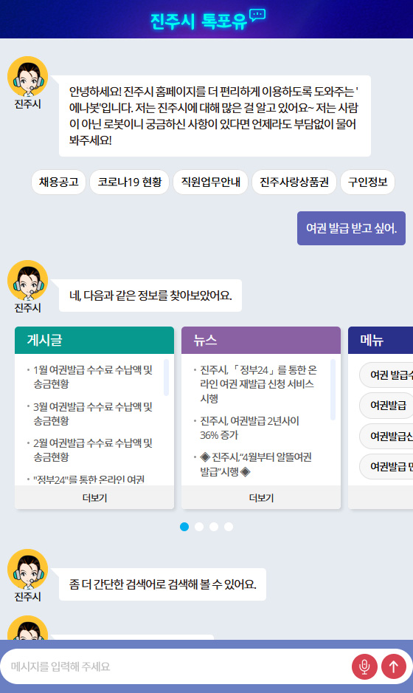Select the 직원업무안내 quick reply chip
413x693 pixels.
click(x=211, y=182)
